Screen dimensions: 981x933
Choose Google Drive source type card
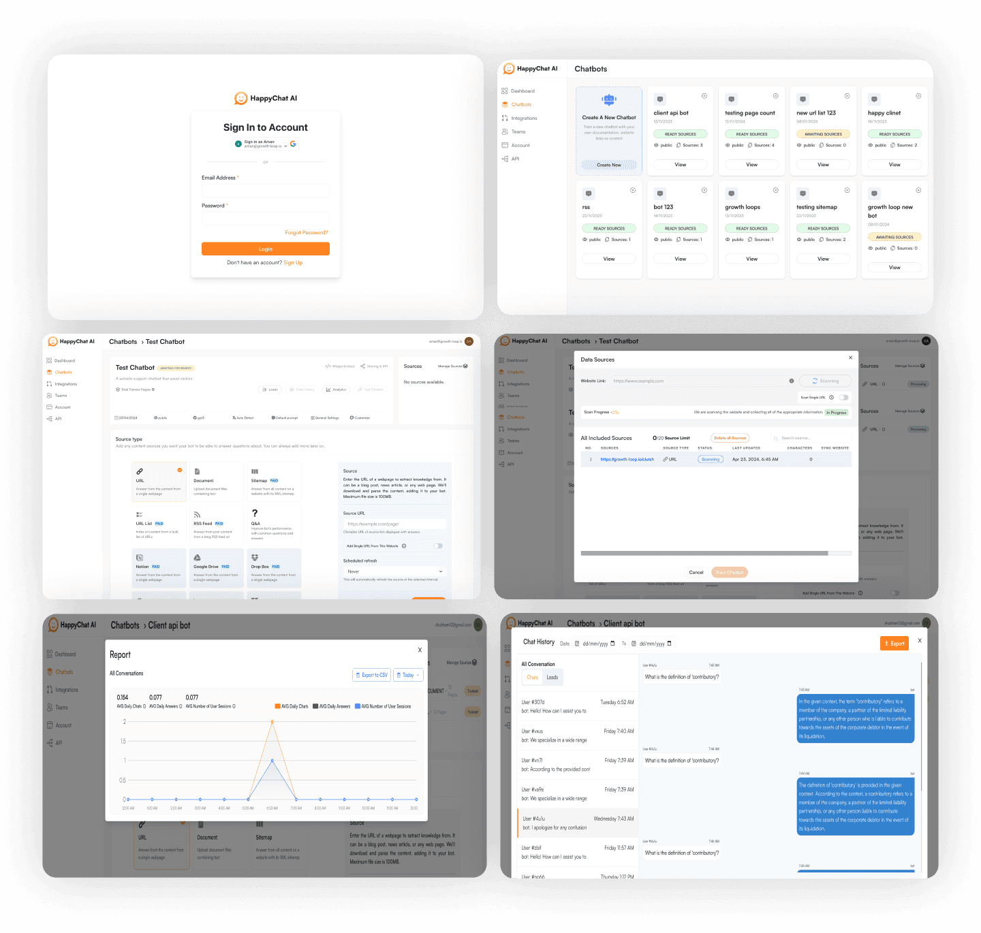217,567
